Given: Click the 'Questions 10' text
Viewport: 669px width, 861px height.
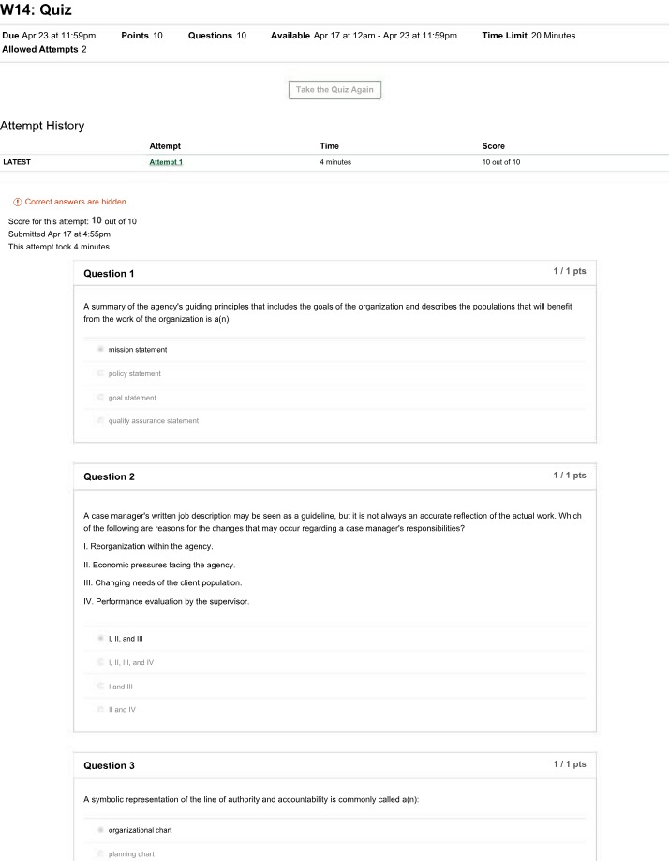Looking at the screenshot, I should point(217,35).
